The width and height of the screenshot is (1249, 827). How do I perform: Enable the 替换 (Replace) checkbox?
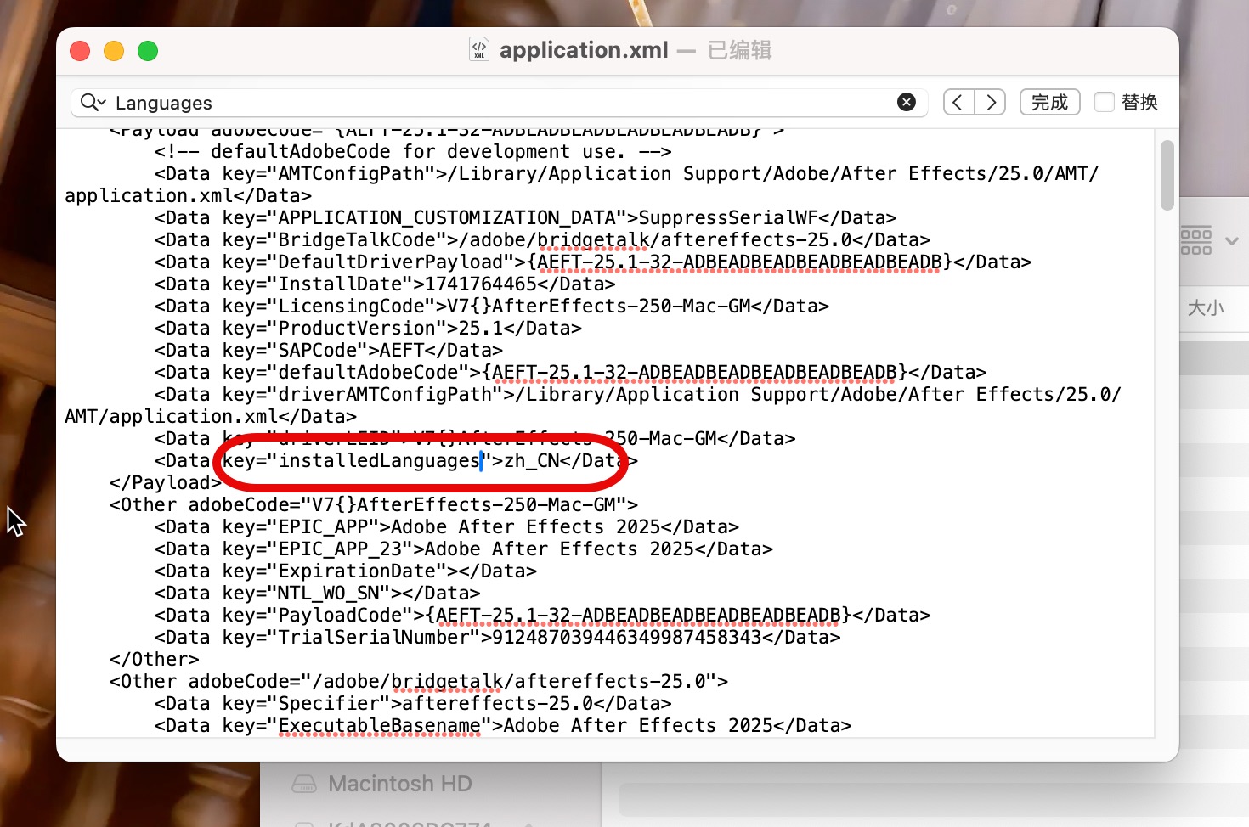point(1105,102)
